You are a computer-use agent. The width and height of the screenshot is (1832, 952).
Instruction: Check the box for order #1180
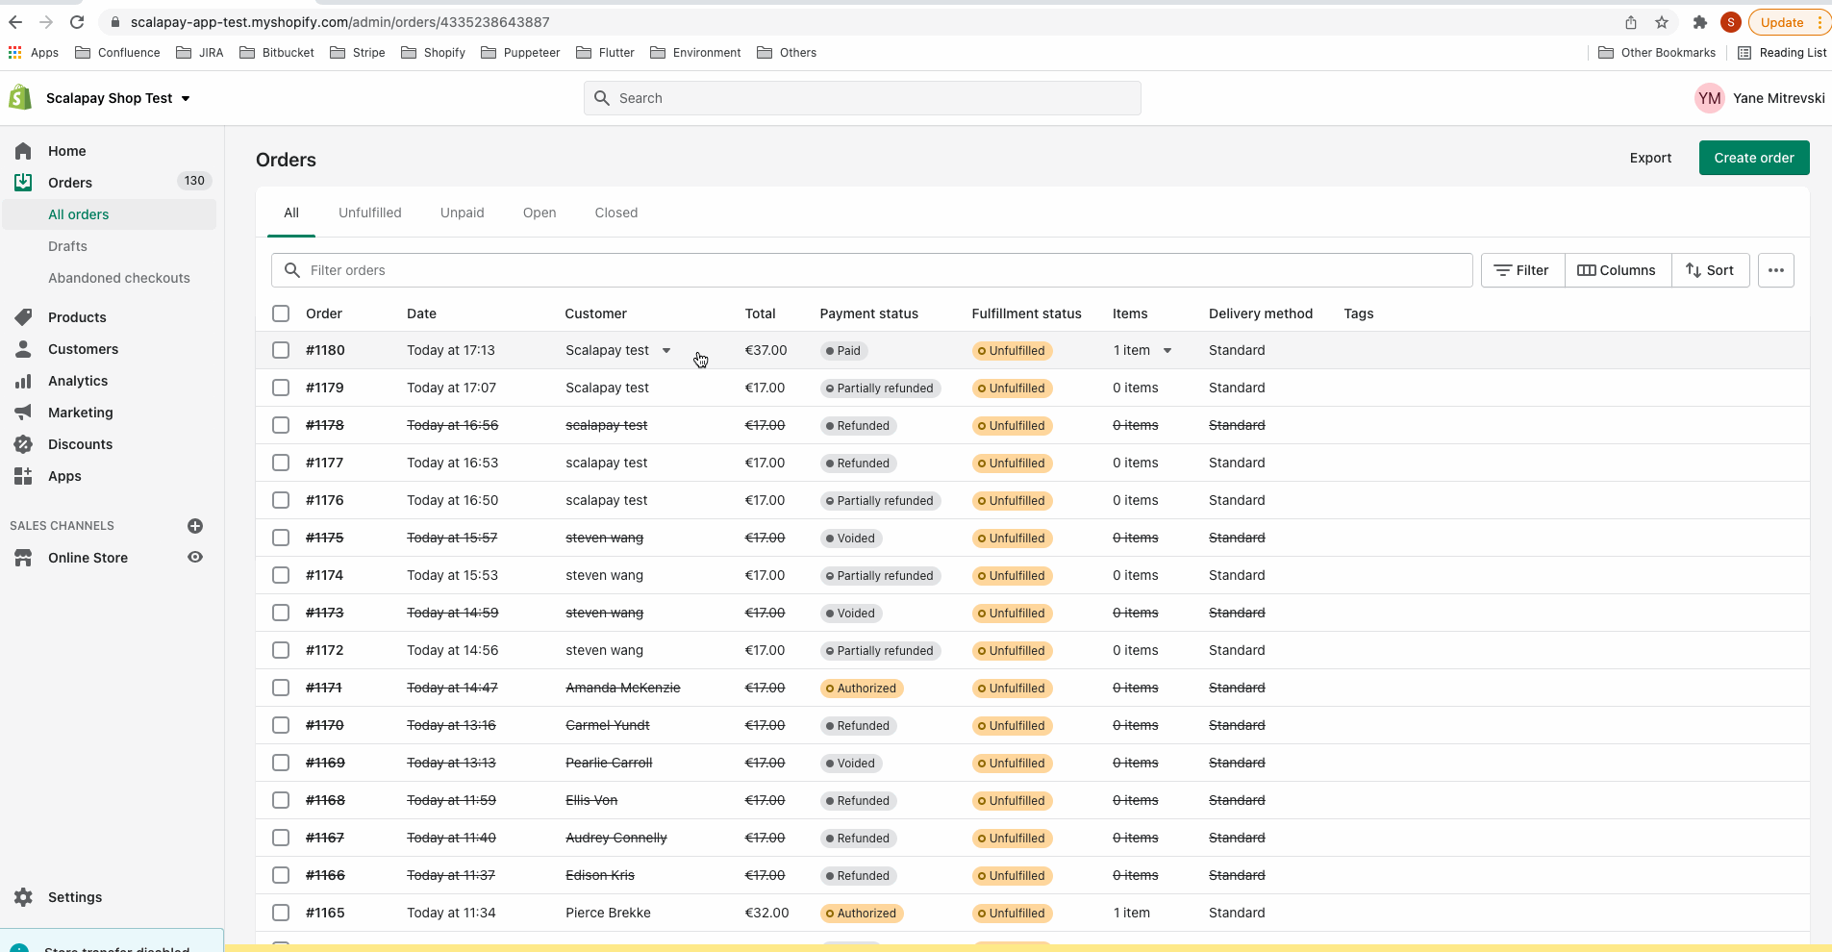pyautogui.click(x=281, y=350)
